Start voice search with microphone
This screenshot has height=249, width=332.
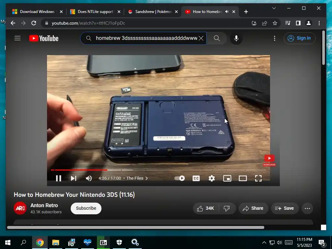[236, 38]
